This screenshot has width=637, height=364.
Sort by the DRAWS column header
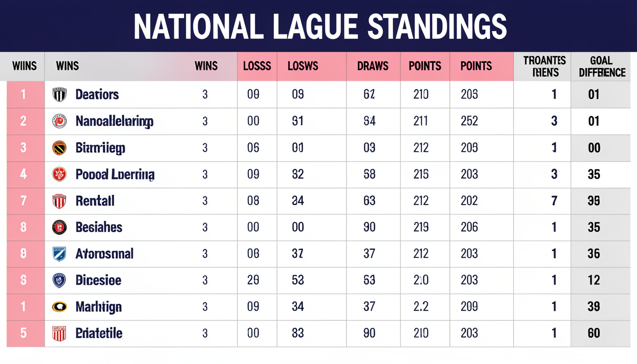(x=373, y=66)
